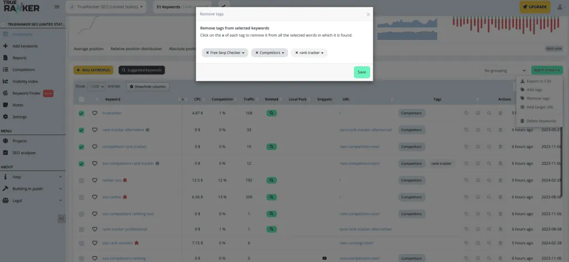Open Visibility index from the sidebar

[25, 82]
